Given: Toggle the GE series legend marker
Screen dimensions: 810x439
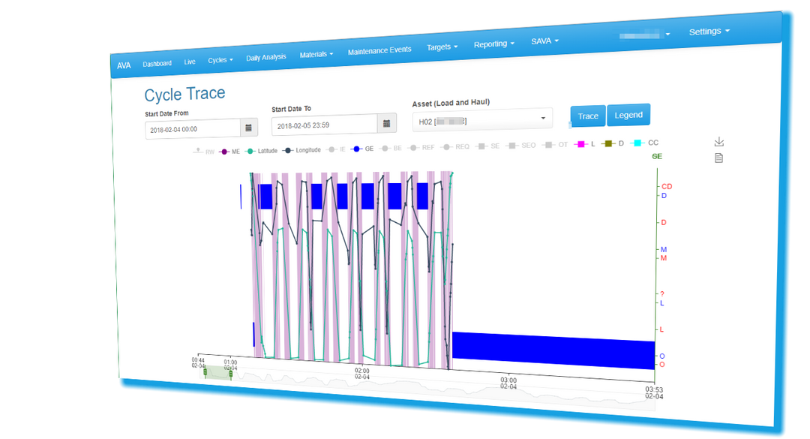Looking at the screenshot, I should click(358, 149).
